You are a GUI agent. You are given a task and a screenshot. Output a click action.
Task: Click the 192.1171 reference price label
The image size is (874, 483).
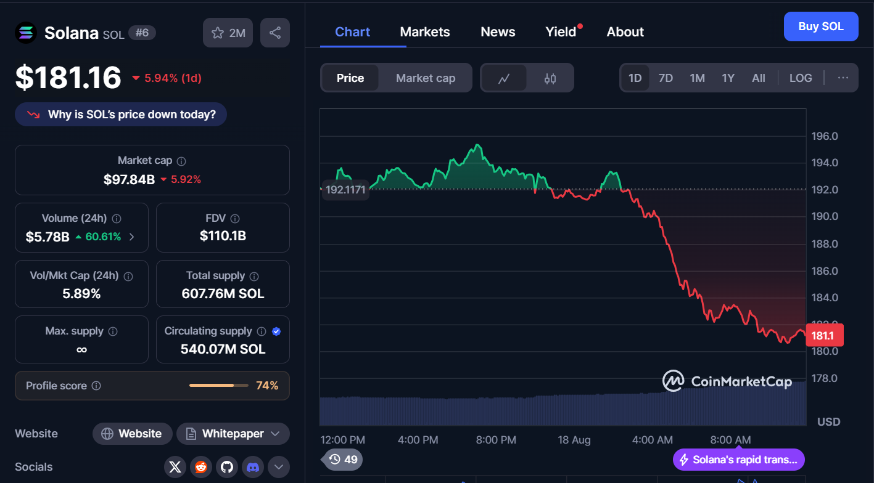(x=345, y=190)
